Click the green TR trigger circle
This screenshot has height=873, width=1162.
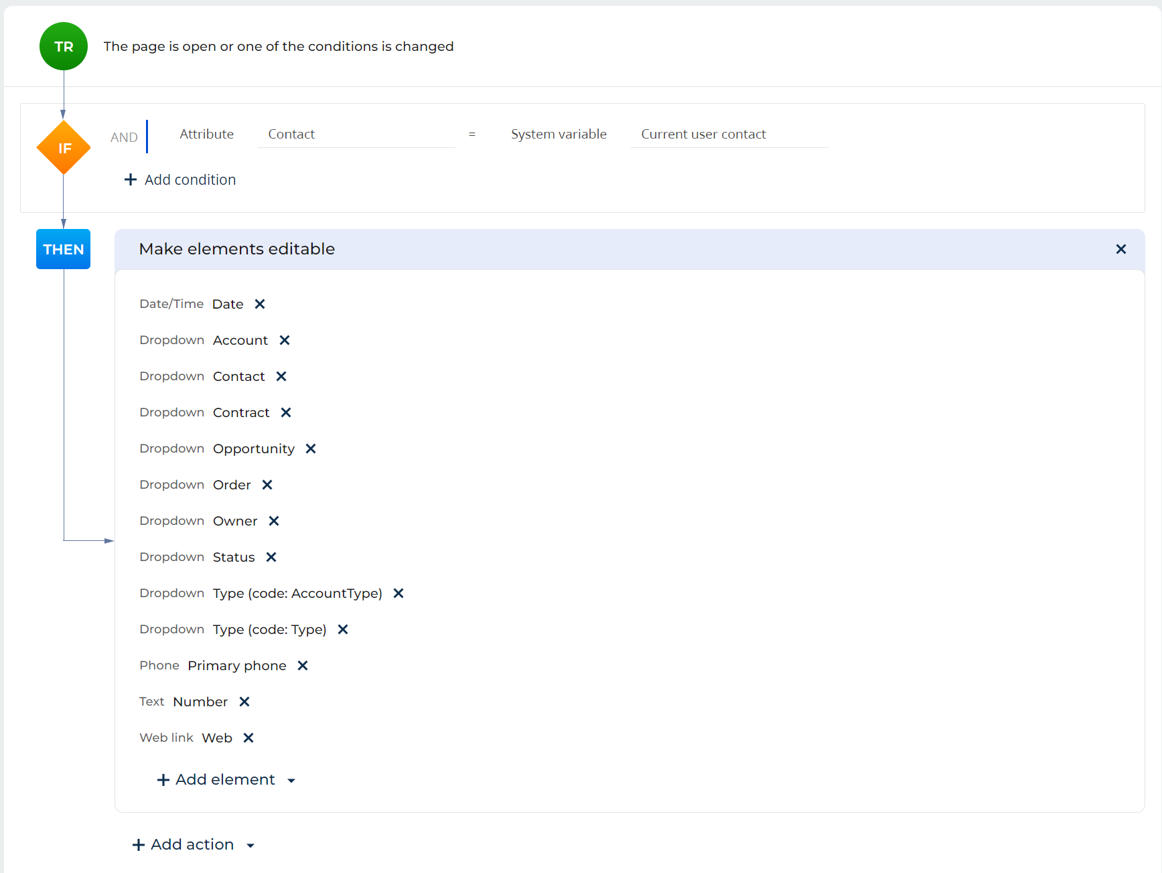(x=64, y=46)
